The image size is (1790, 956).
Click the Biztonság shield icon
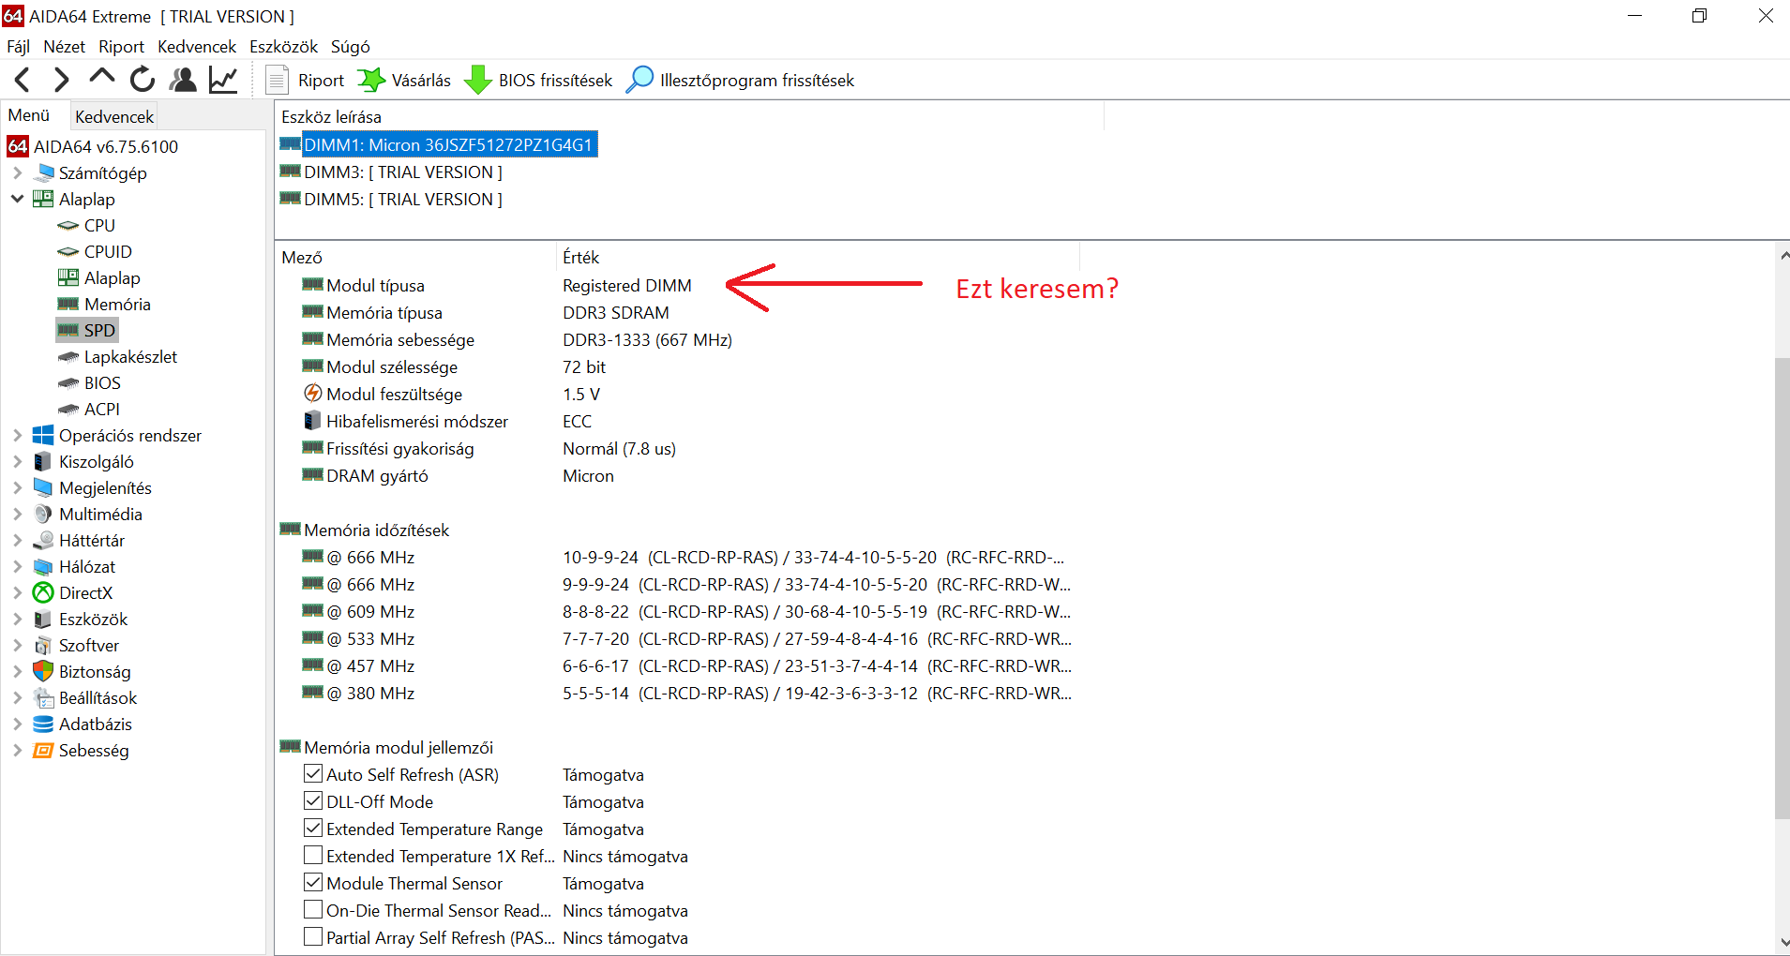click(43, 671)
